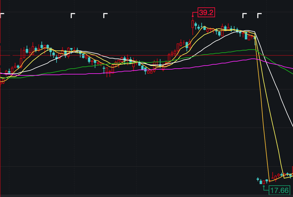293x197 pixels.
Task: Click the 39.2 high price label
Action: (x=206, y=12)
